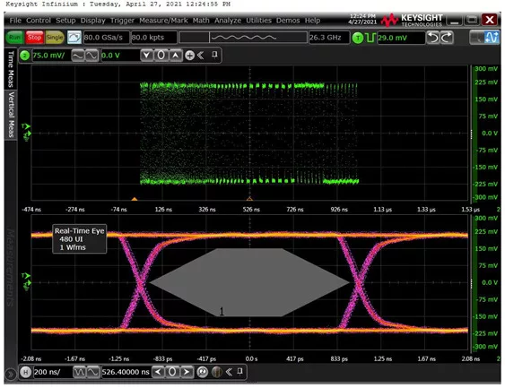Viewport: 505px width, 388px height.
Task: Shift horizontal position left with arrow
Action: tap(158, 372)
